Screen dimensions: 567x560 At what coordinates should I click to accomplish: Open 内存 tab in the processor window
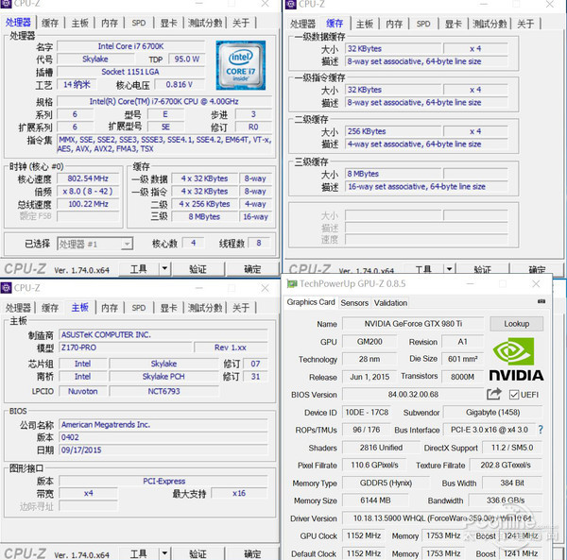[110, 23]
